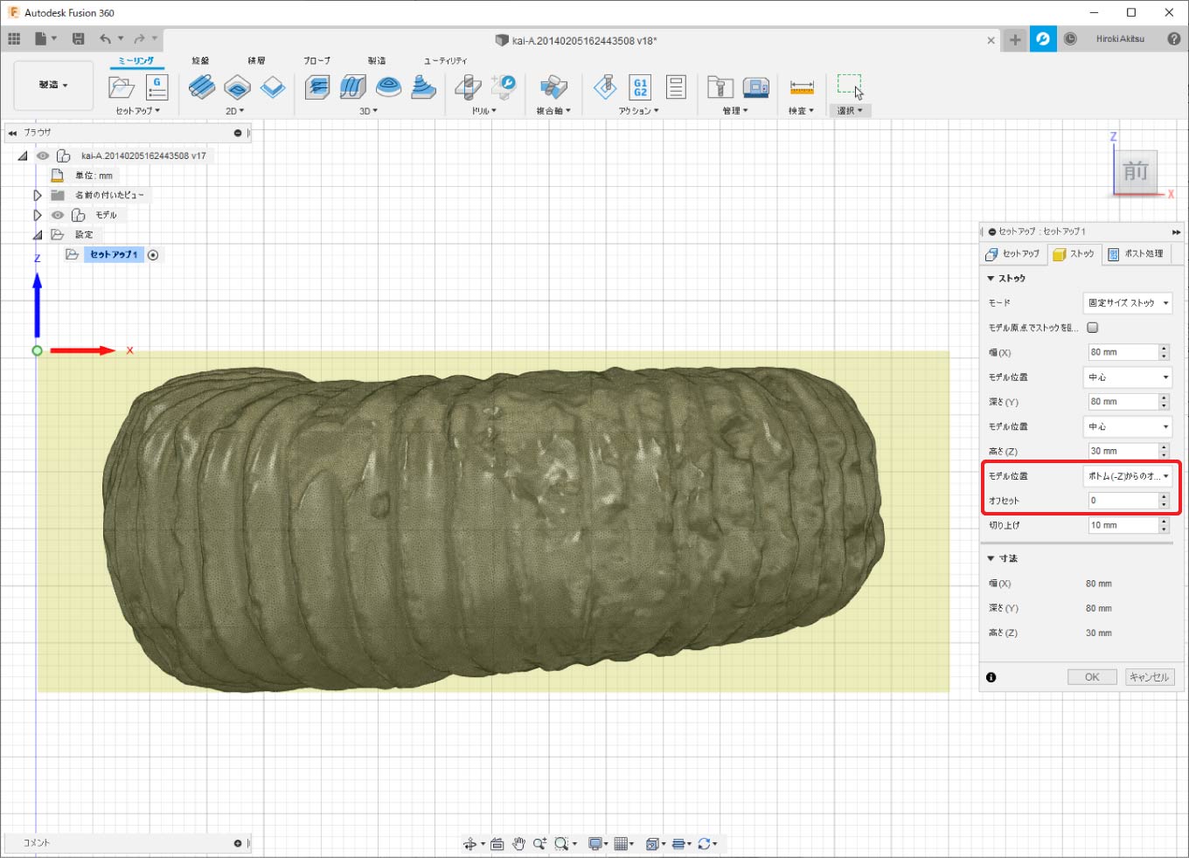Viewport: 1189px width, 858px height.
Task: Expand the 名前の付いたビュー tree node
Action: coord(38,195)
